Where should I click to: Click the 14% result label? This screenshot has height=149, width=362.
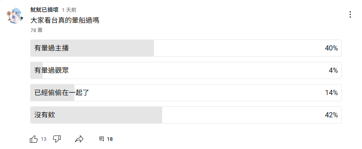[x=332, y=93]
